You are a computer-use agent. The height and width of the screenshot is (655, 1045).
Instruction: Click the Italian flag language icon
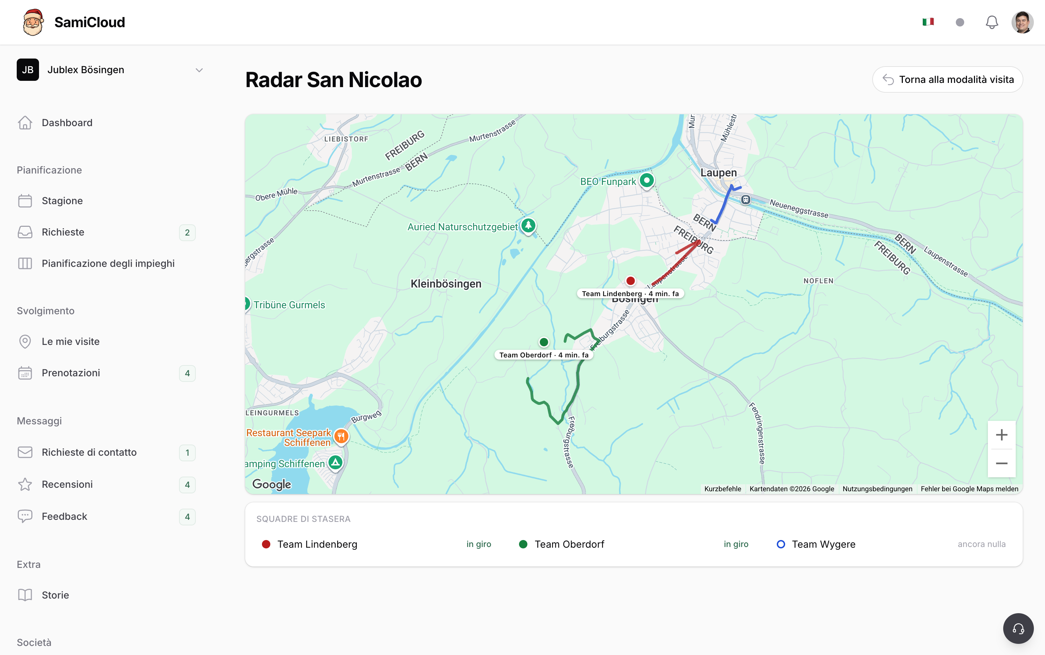[928, 22]
